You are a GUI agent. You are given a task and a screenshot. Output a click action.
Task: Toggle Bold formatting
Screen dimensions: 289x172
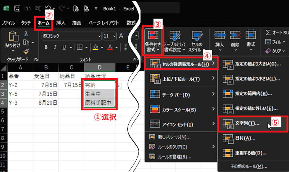(46, 47)
